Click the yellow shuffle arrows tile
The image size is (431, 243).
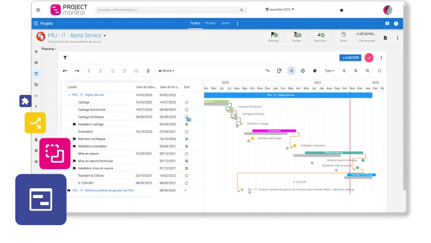coord(35,123)
